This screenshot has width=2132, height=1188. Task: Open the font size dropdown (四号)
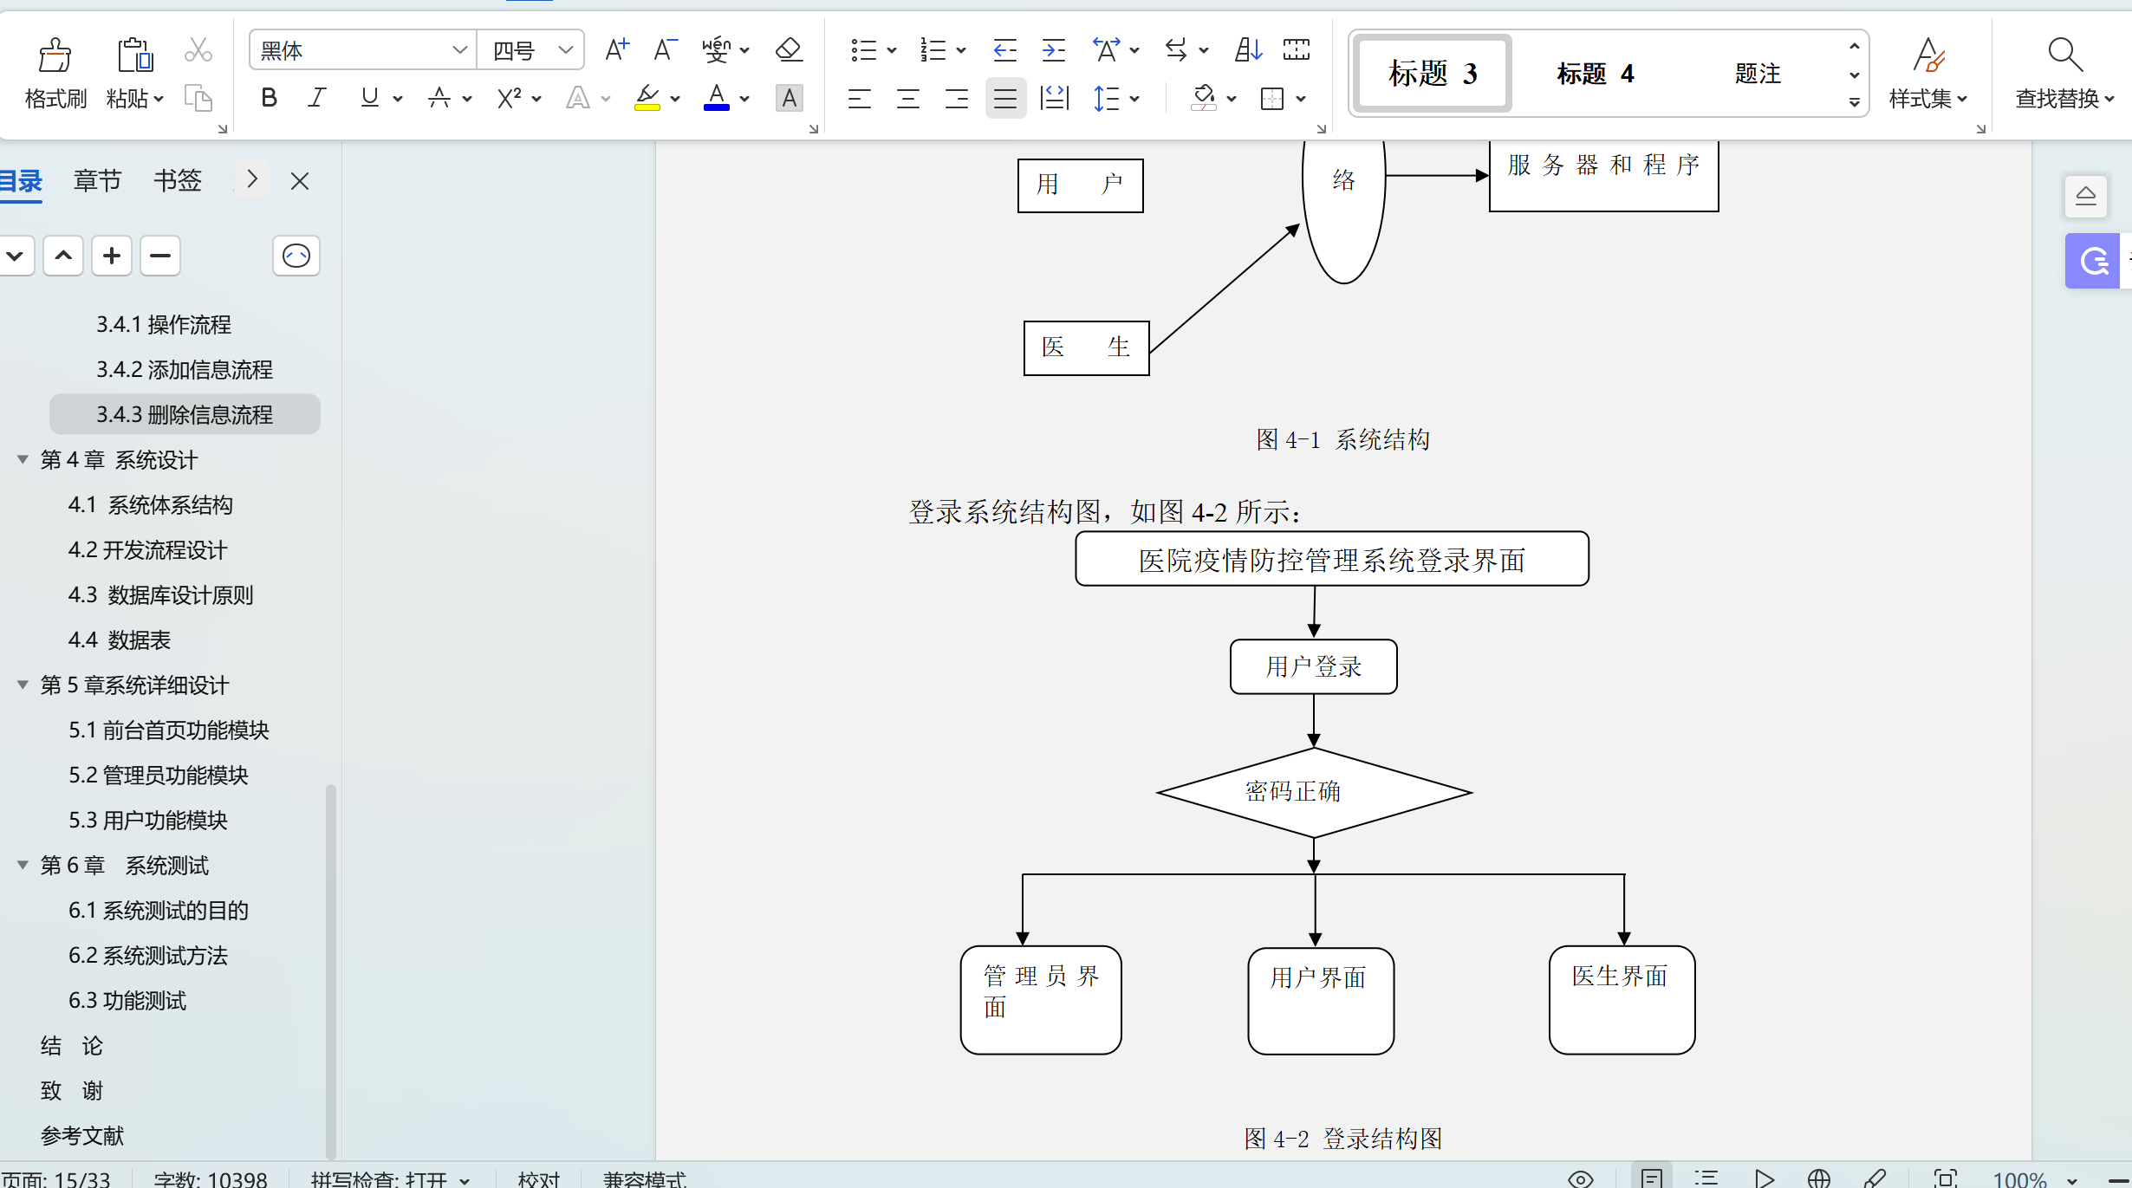(566, 50)
